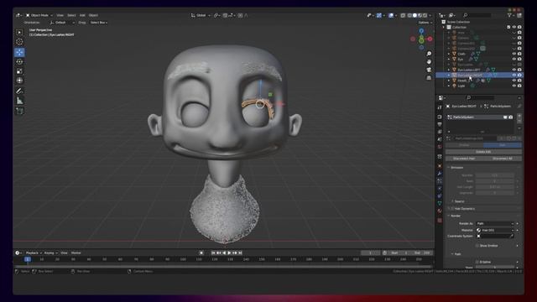Click the green Y axis gizmo ball
The width and height of the screenshot is (537, 302).
pos(421,41)
